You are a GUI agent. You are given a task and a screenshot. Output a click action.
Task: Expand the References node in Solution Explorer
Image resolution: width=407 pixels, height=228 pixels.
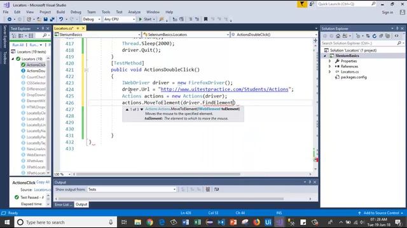pos(330,66)
